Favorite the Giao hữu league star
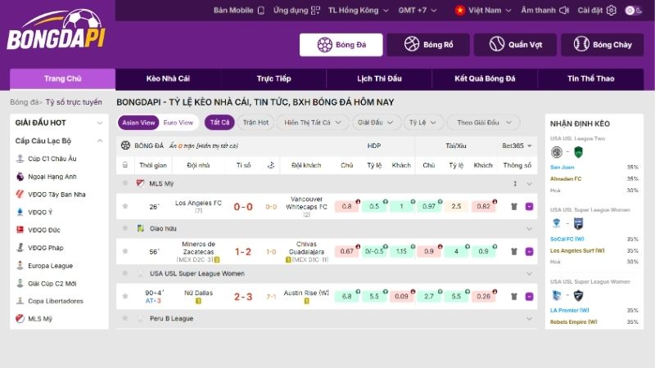655x368 pixels. 125,228
